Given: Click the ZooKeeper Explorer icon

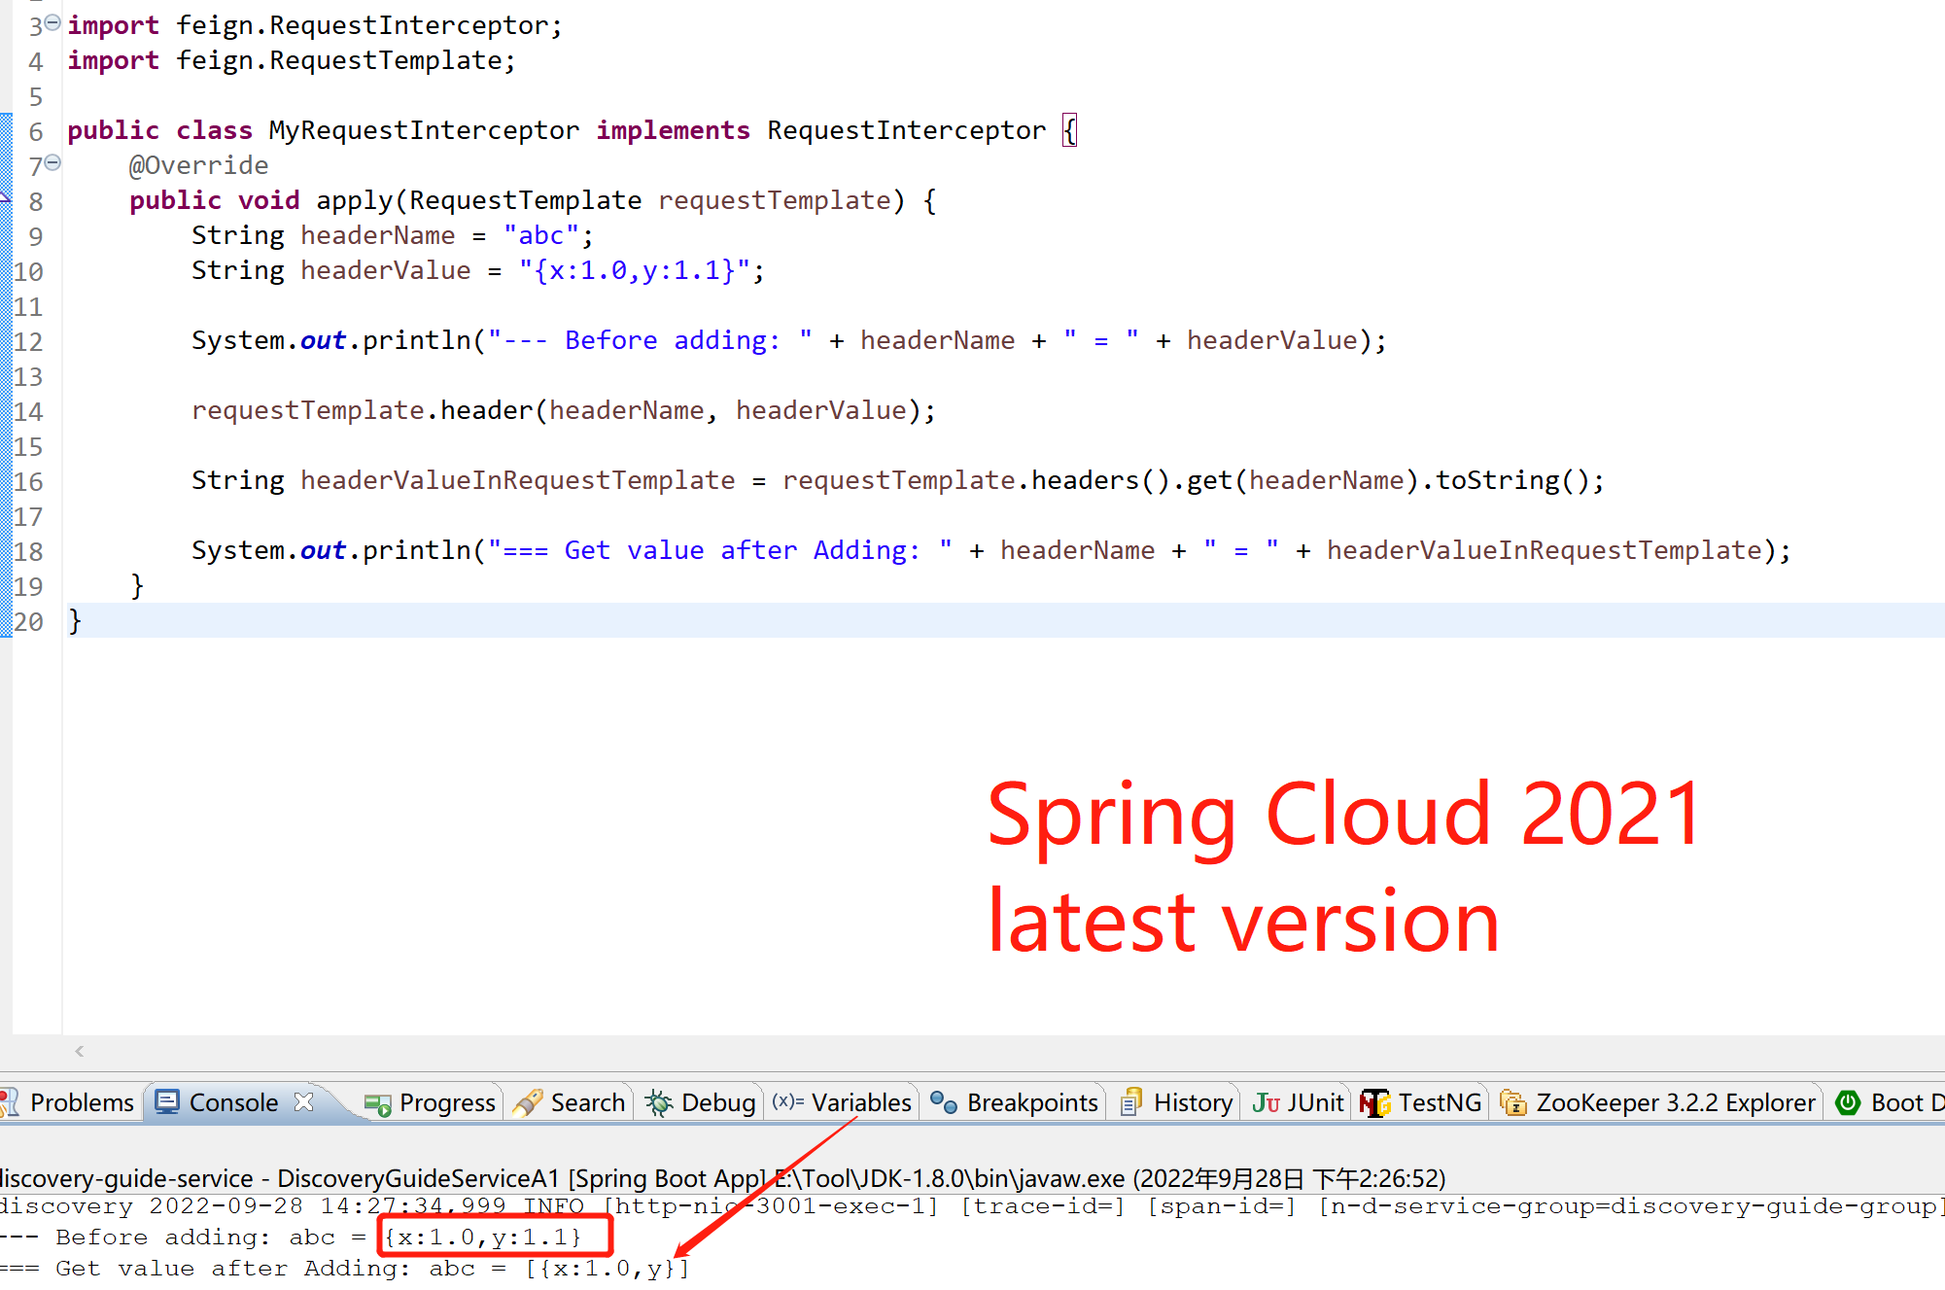Looking at the screenshot, I should [1512, 1102].
